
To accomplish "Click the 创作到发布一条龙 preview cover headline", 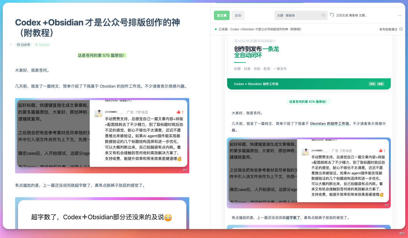I will (256, 52).
